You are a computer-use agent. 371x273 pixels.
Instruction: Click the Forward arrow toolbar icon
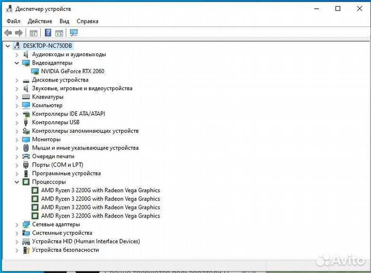tap(19, 32)
